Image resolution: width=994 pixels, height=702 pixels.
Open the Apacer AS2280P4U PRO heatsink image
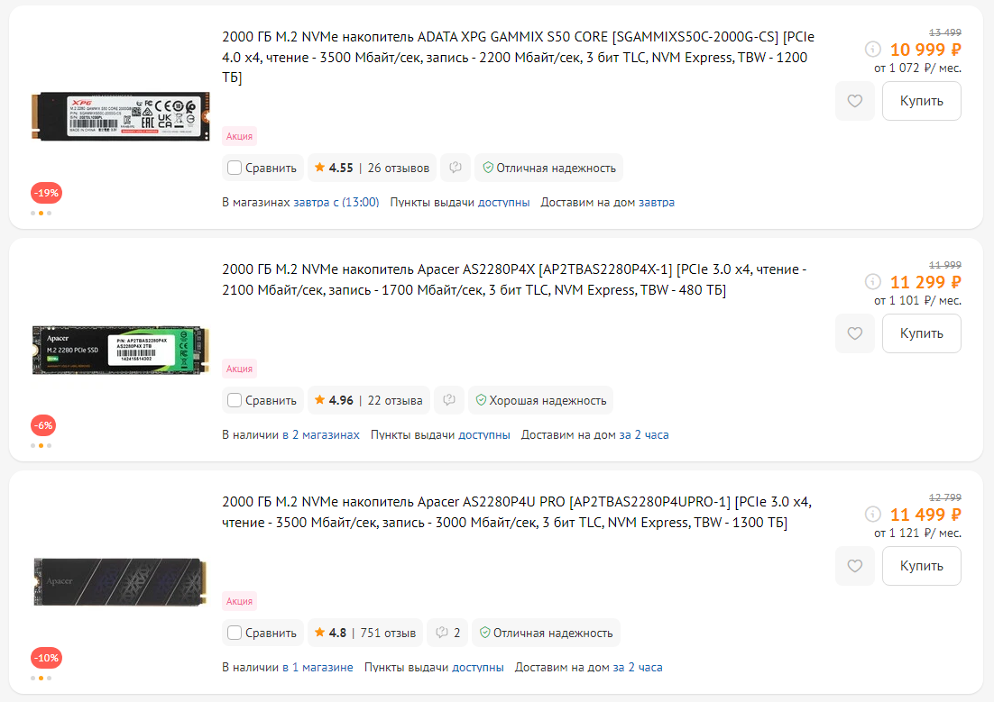tap(120, 581)
